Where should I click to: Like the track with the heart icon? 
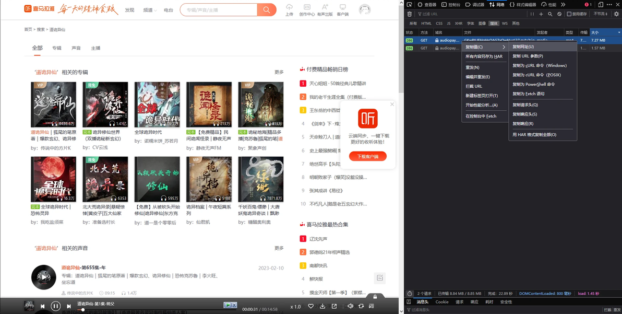[x=311, y=306]
